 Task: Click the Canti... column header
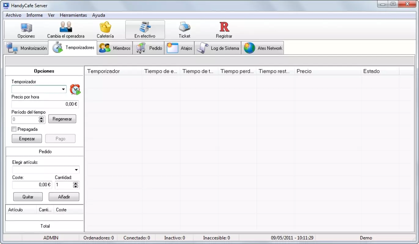45,210
